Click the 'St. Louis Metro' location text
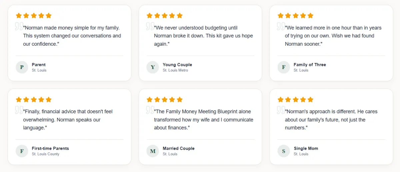400x172 pixels. 175,70
